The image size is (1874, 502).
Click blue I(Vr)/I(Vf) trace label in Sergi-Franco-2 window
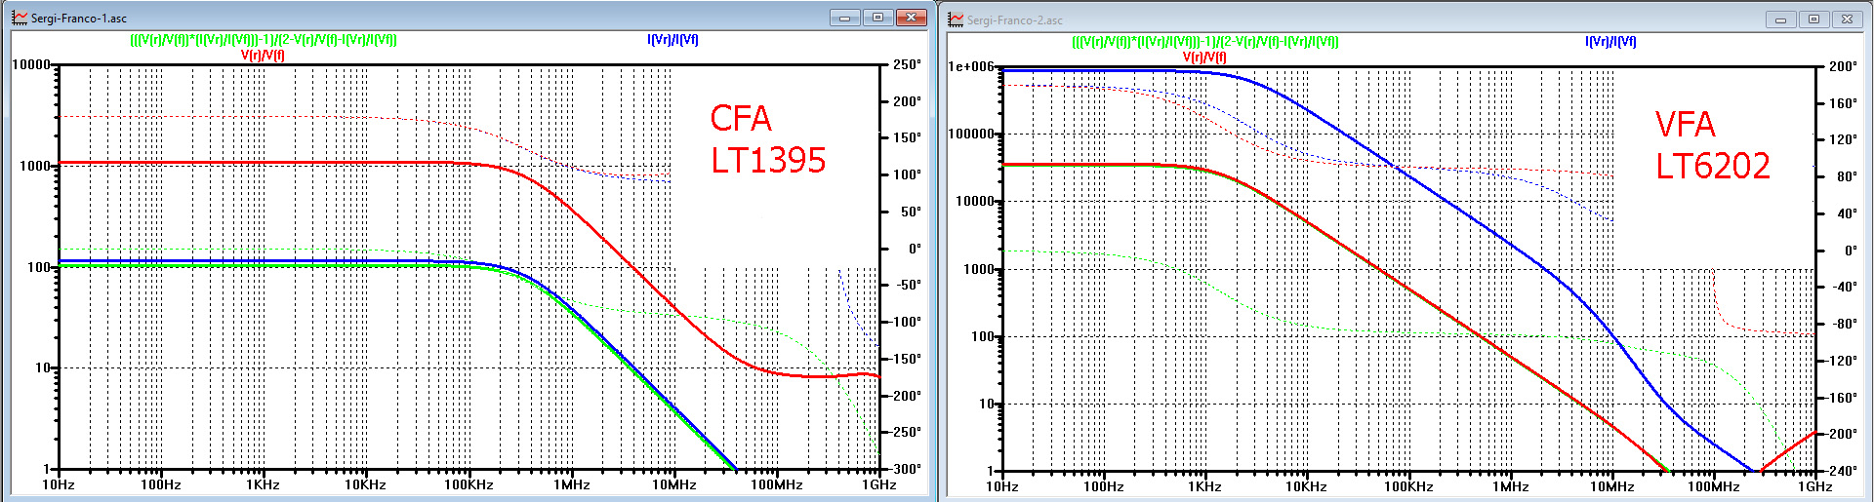point(1610,42)
